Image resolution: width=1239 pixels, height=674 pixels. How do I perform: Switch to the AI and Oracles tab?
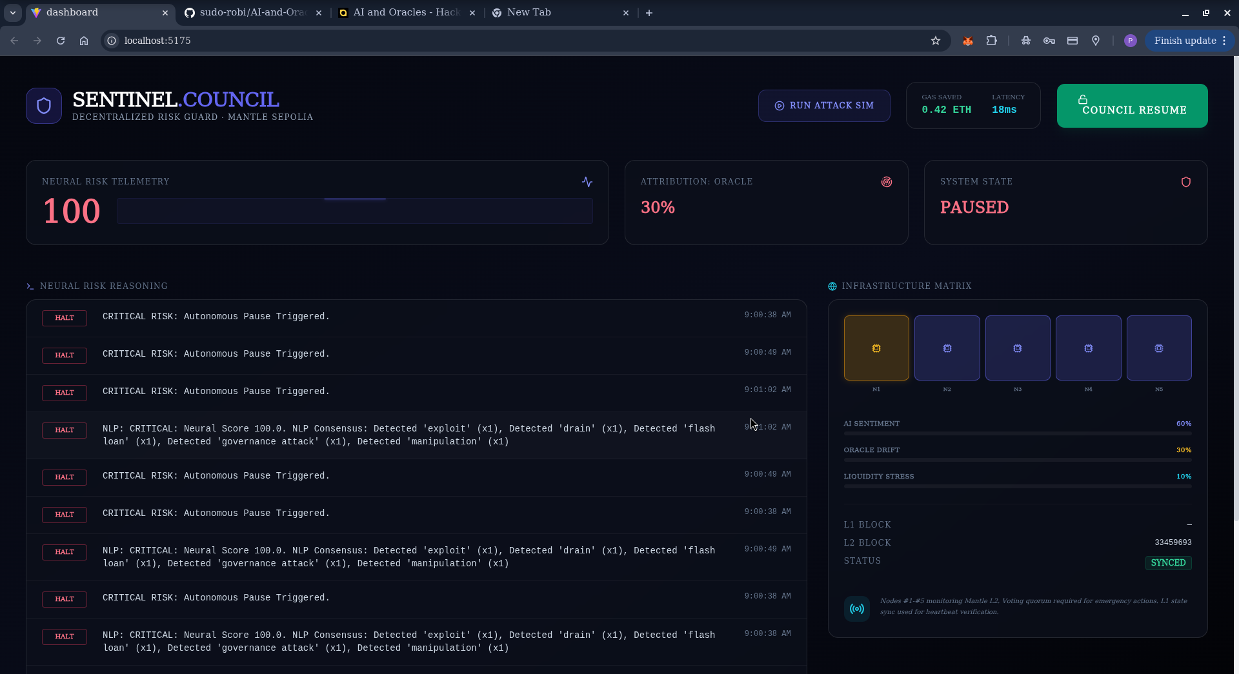(407, 13)
